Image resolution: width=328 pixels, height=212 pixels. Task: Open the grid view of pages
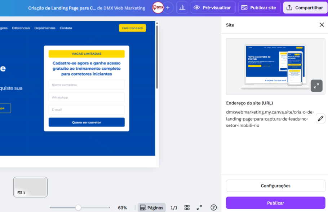pyautogui.click(x=187, y=208)
